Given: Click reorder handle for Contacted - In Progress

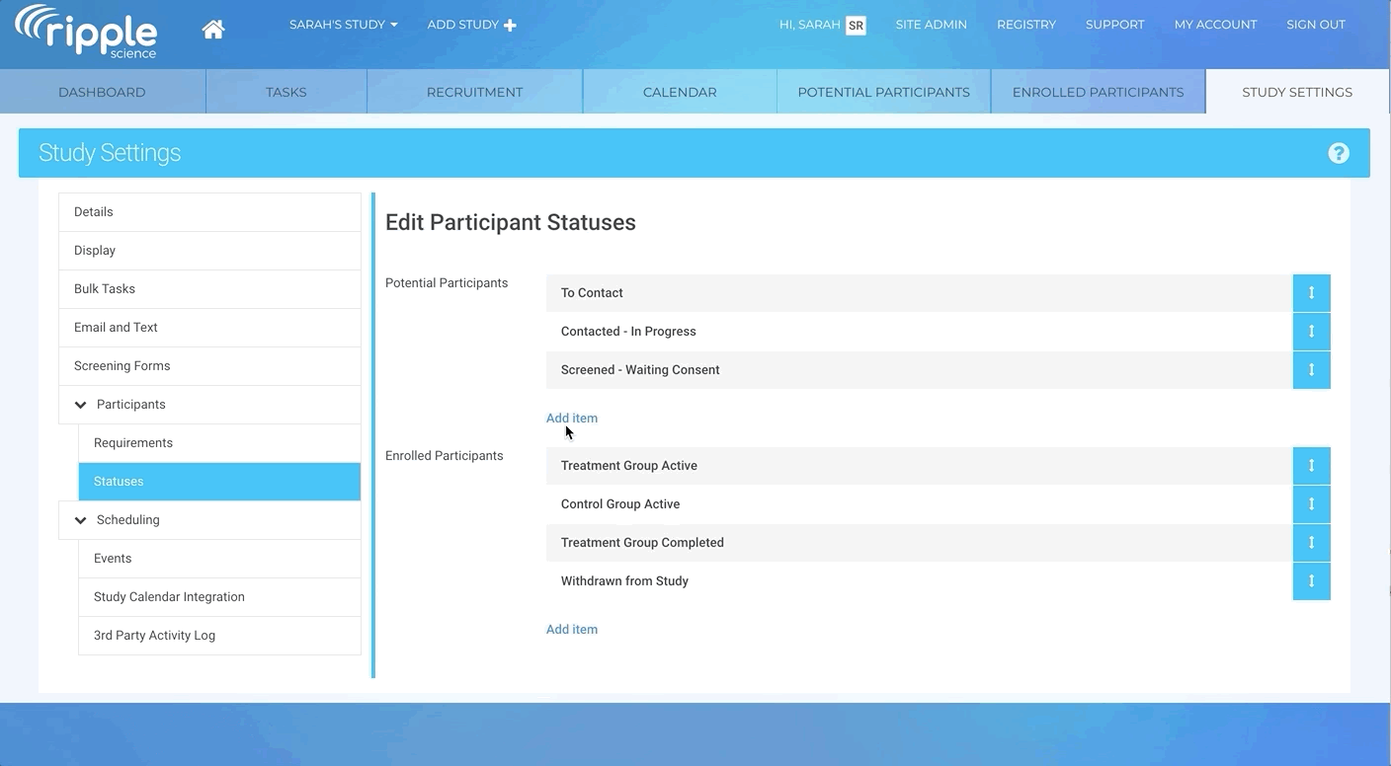Looking at the screenshot, I should coord(1311,332).
